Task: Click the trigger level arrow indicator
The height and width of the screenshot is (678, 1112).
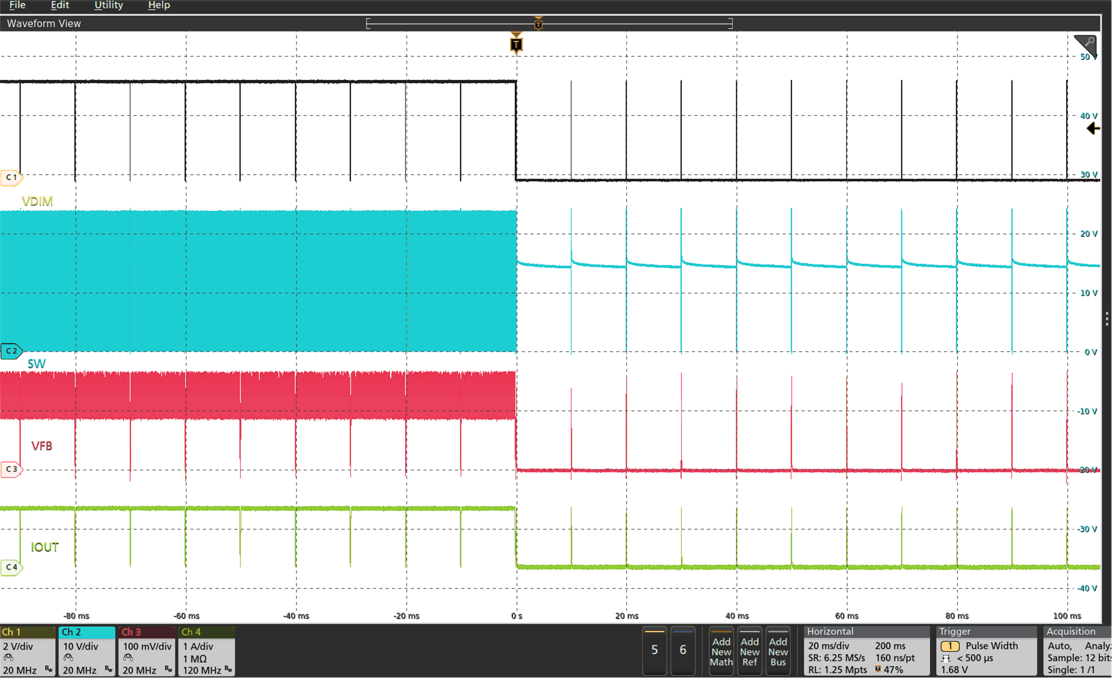Action: [1093, 129]
